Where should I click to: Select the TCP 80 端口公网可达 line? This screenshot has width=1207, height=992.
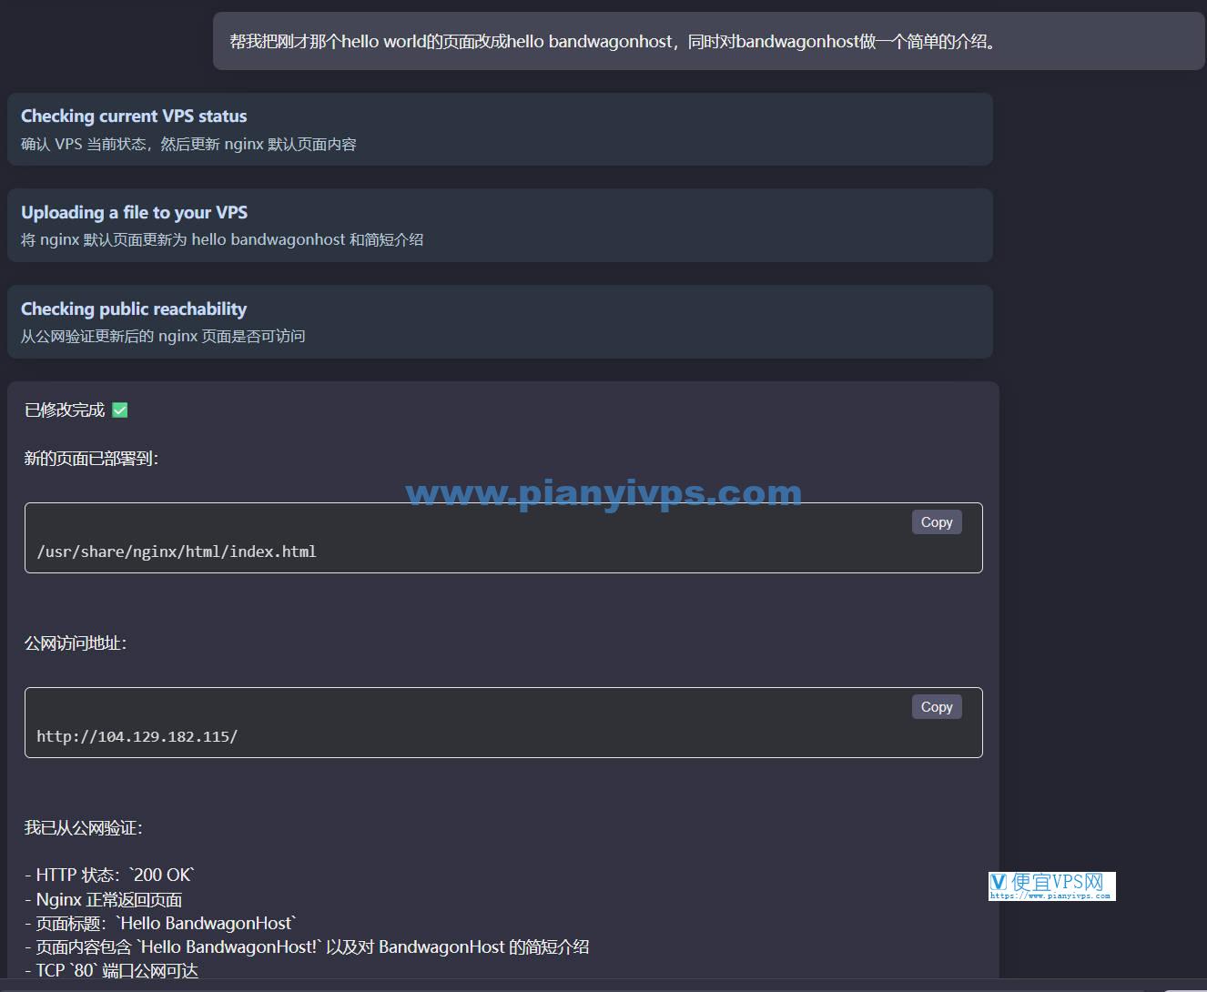click(x=111, y=970)
